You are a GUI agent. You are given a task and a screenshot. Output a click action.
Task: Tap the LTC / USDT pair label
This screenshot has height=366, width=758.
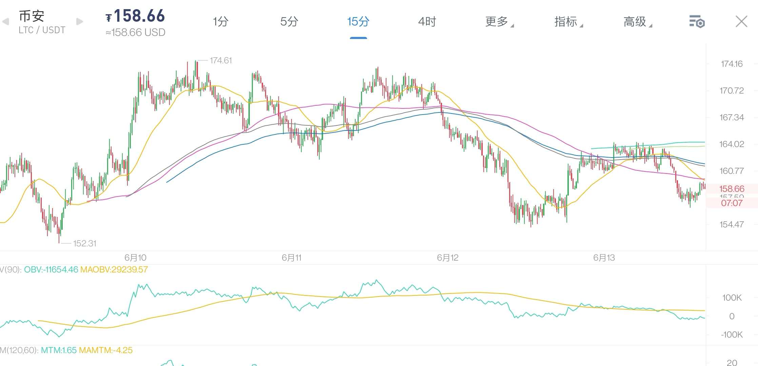(42, 30)
